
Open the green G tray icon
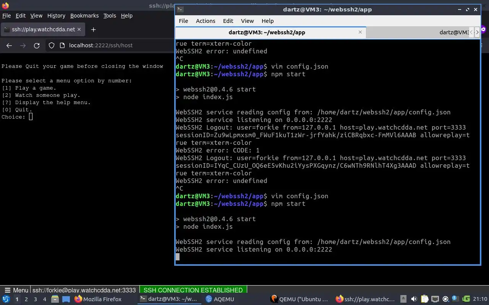(x=466, y=299)
